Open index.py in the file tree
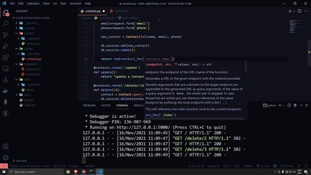 click(30, 105)
